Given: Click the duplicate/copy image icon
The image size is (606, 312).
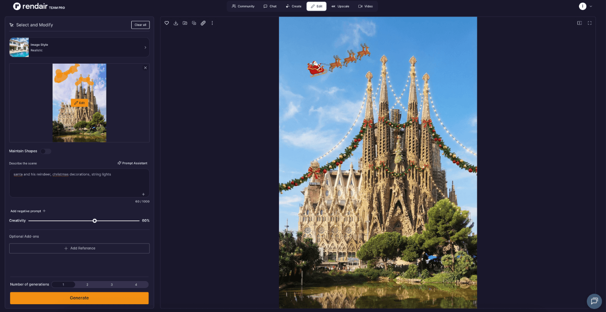Looking at the screenshot, I should coord(194,23).
